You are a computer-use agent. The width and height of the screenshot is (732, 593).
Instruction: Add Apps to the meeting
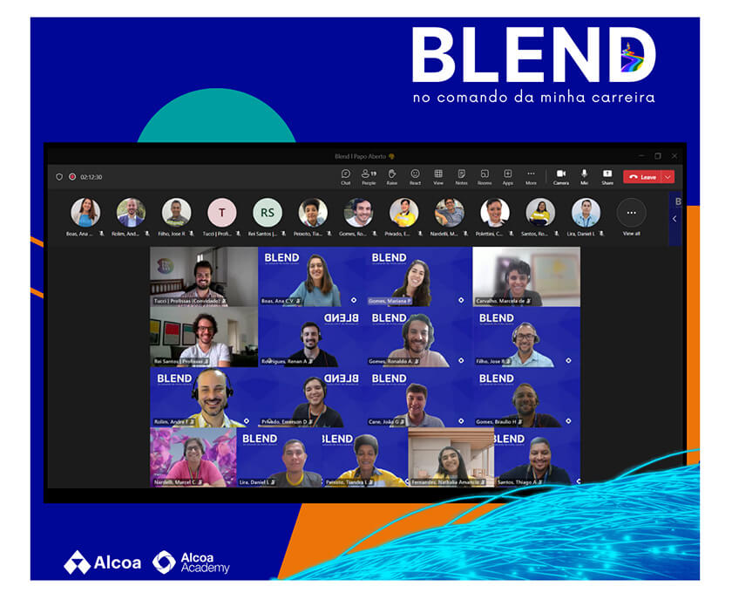(x=508, y=177)
